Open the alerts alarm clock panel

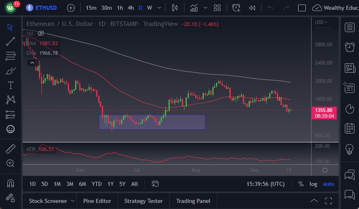pyautogui.click(x=349, y=47)
